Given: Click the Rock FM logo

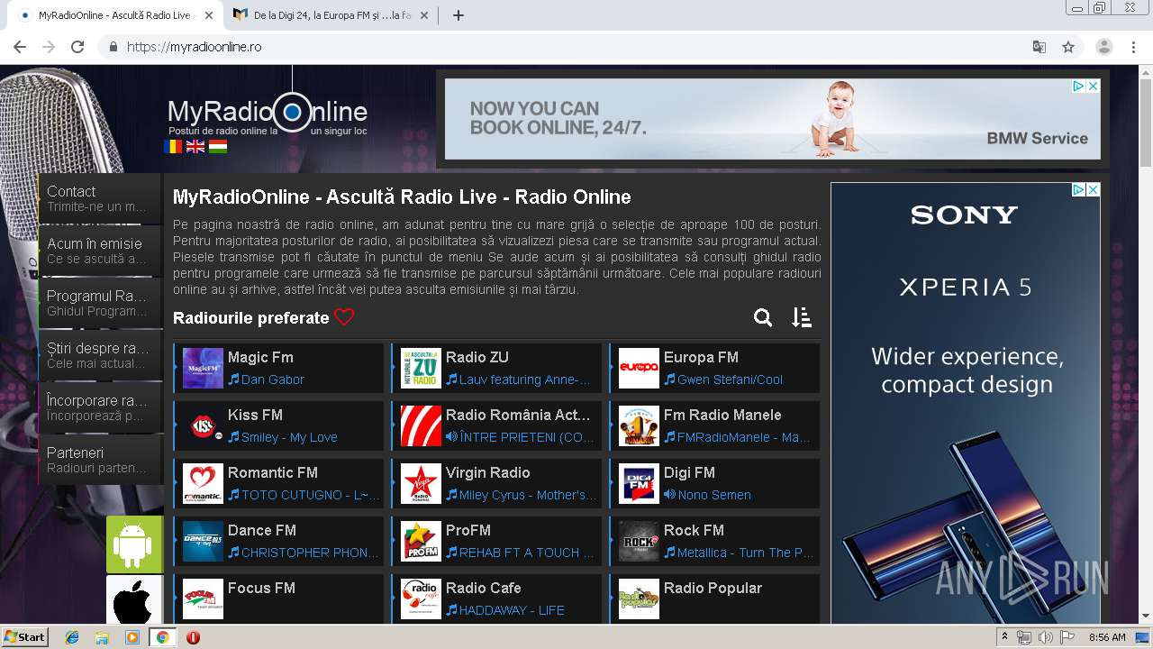Looking at the screenshot, I should pos(639,542).
